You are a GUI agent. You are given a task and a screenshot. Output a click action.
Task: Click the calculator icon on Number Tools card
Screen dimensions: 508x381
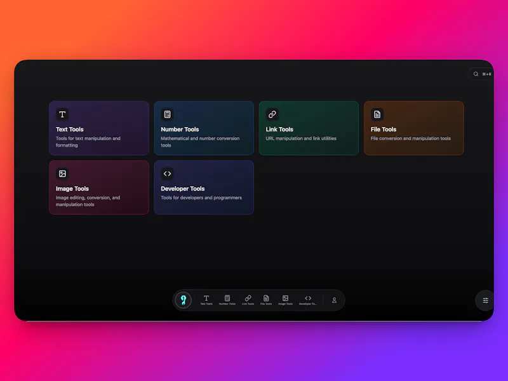click(167, 114)
